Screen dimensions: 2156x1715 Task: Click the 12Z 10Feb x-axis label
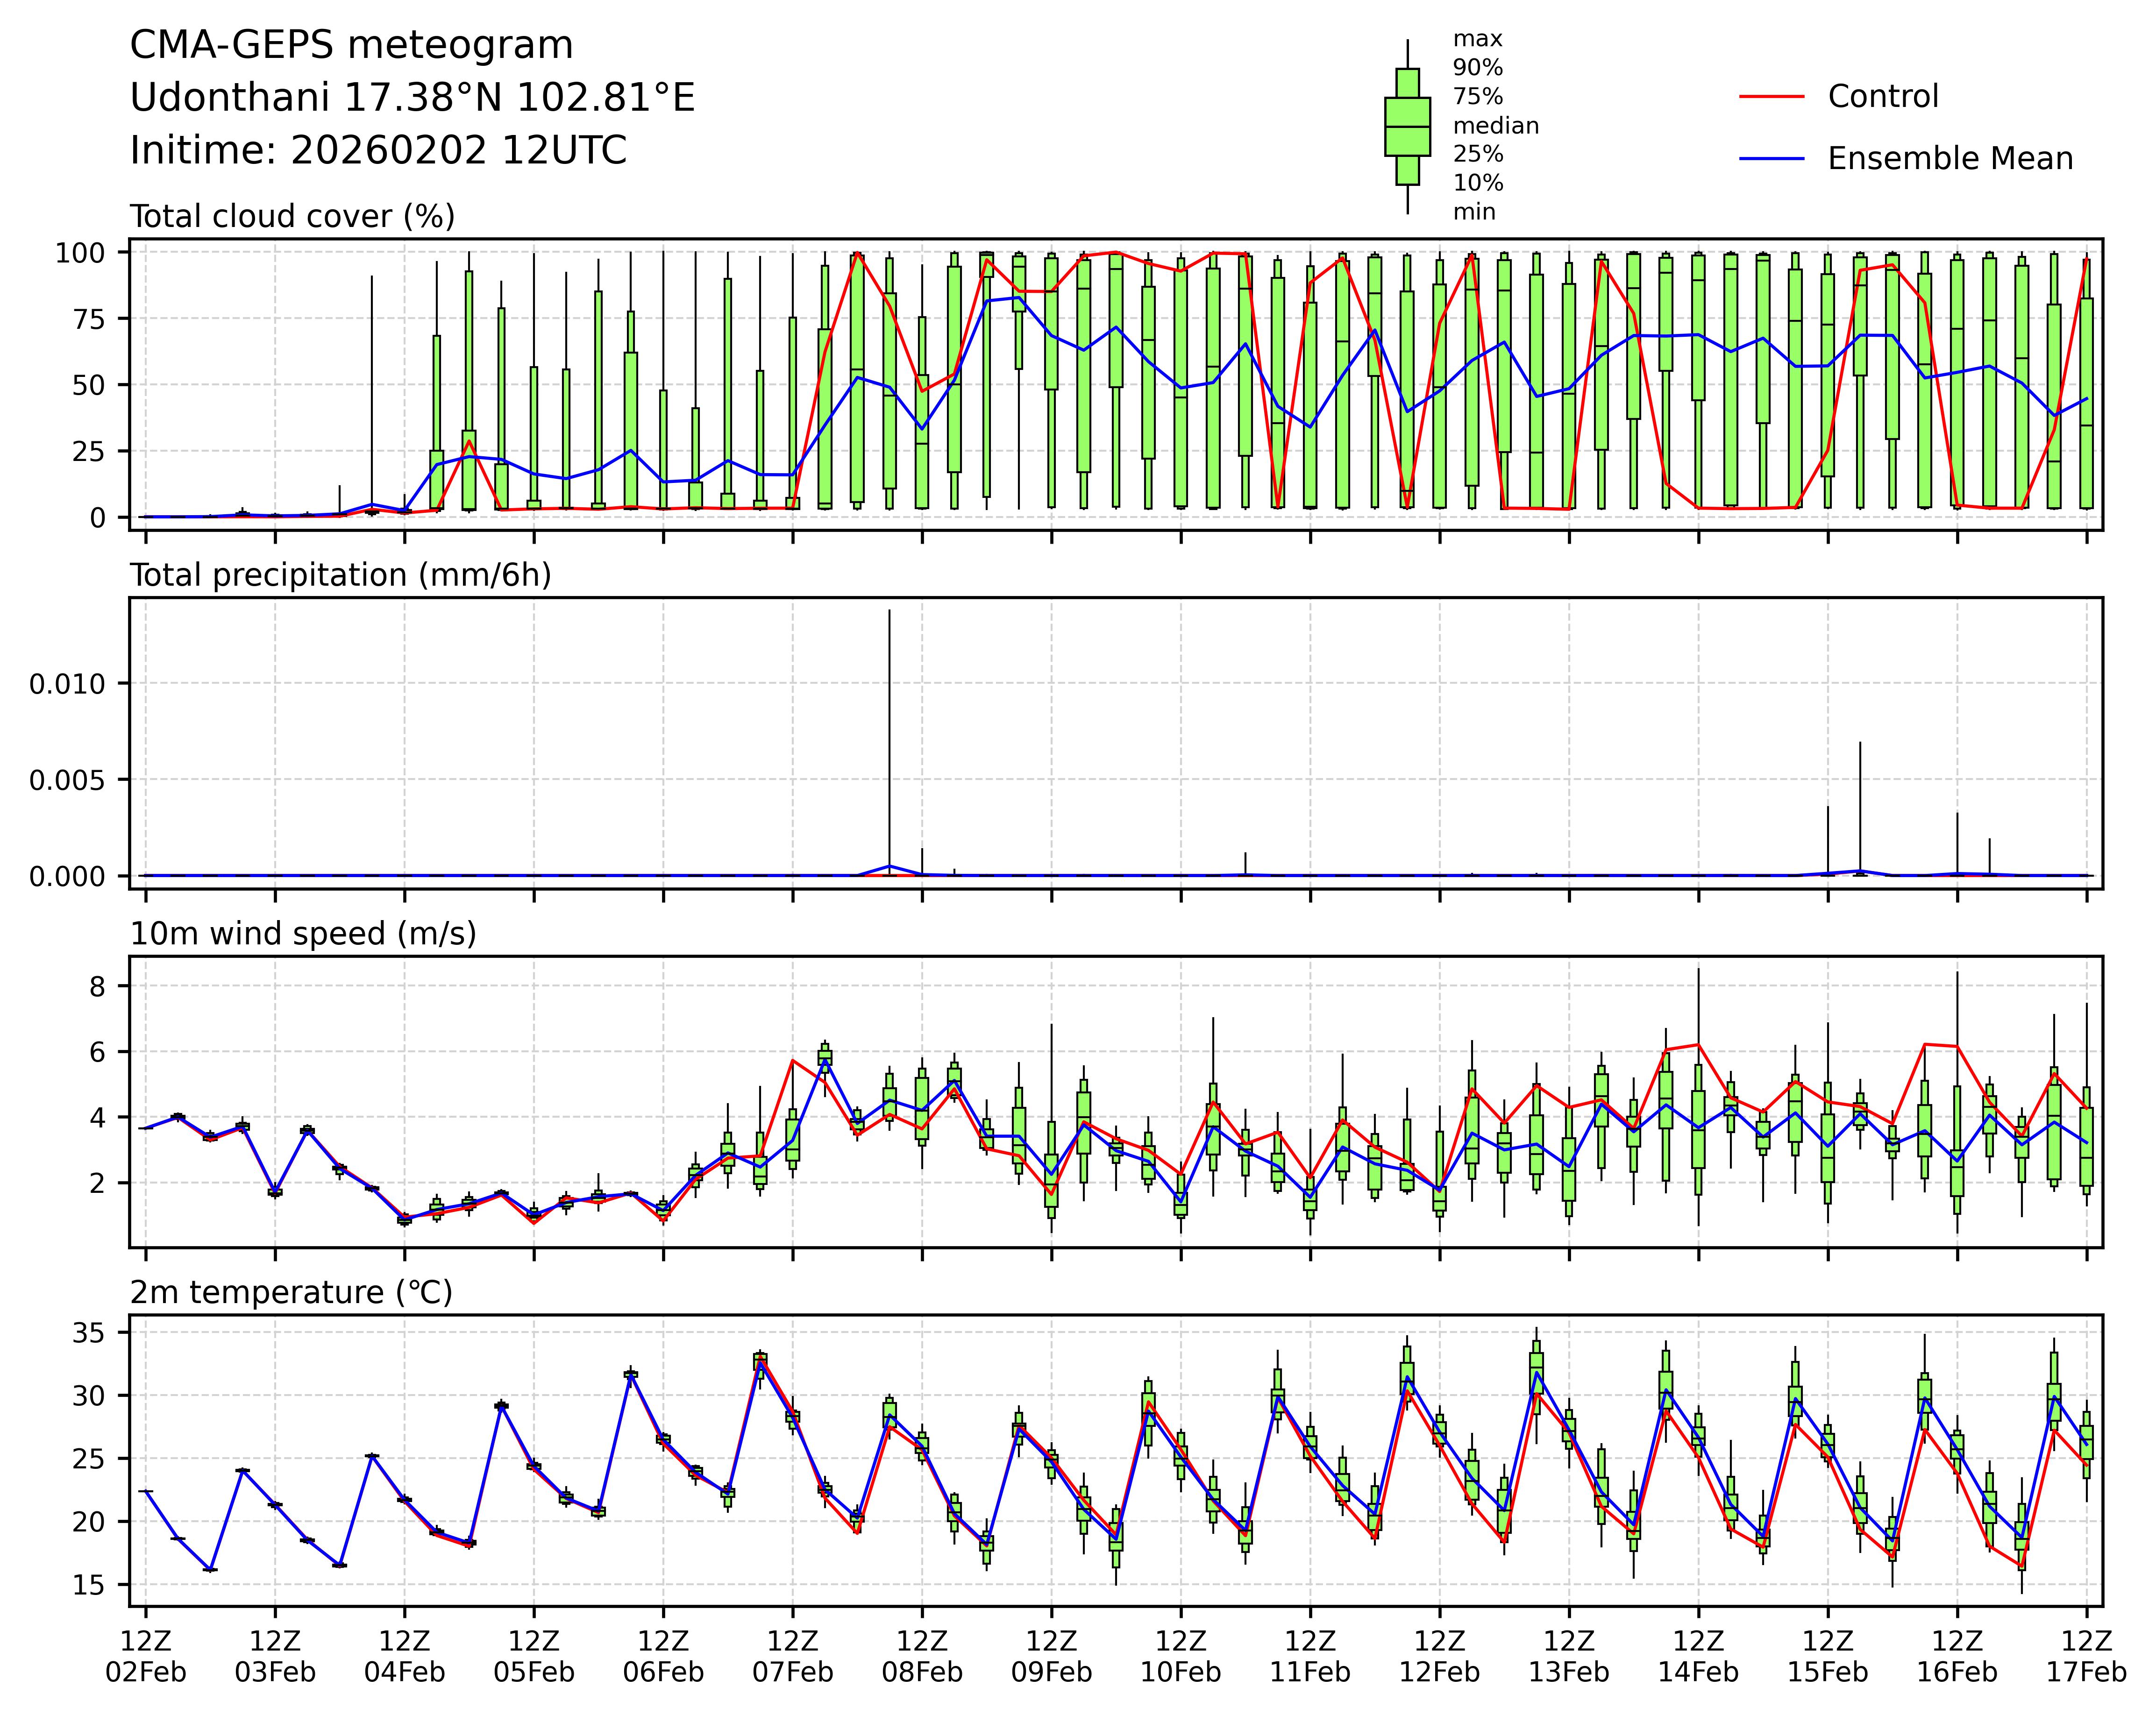1181,1656
